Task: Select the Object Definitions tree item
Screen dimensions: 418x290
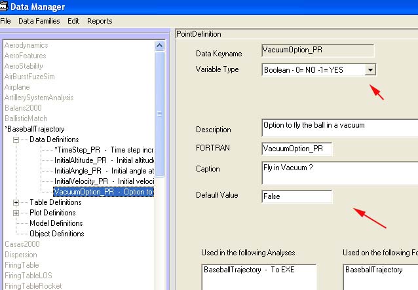Action: [57, 234]
